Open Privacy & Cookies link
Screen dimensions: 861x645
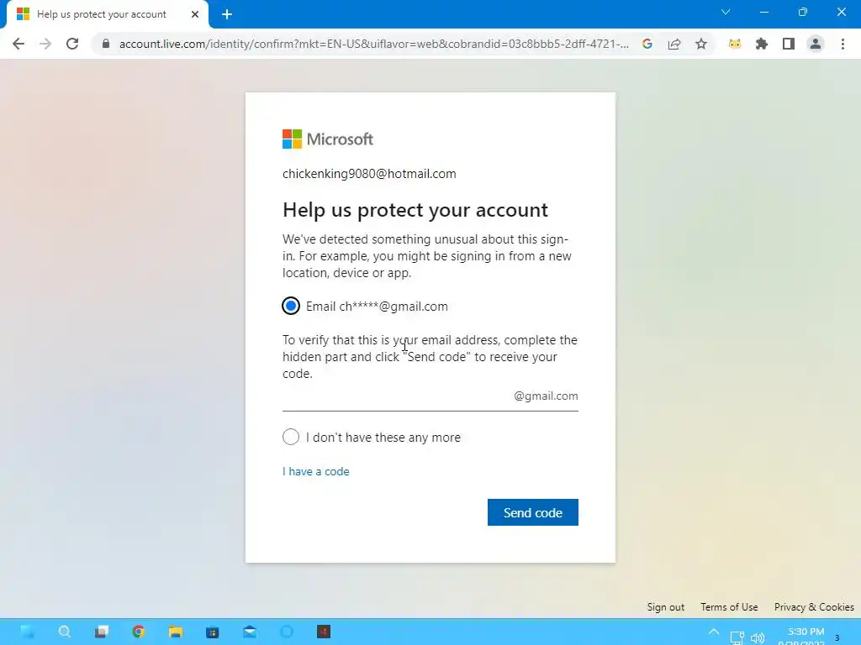pos(814,607)
